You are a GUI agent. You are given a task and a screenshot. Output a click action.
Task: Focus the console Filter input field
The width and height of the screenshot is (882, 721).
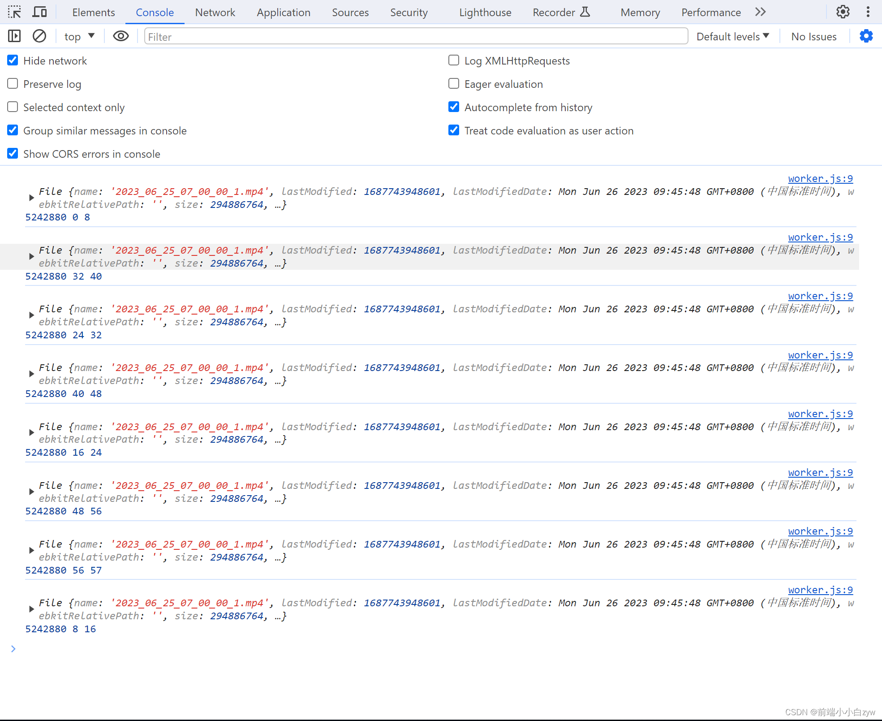(416, 36)
